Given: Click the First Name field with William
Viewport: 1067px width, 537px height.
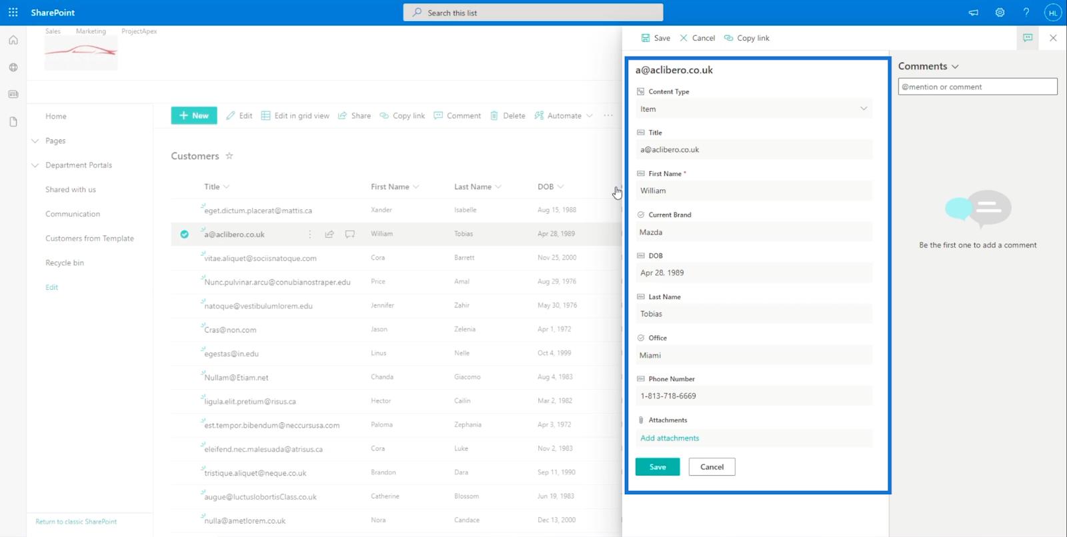Looking at the screenshot, I should [x=754, y=191].
